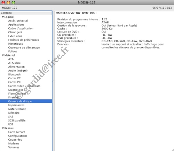Open the Mémoire section

tap(14, 113)
